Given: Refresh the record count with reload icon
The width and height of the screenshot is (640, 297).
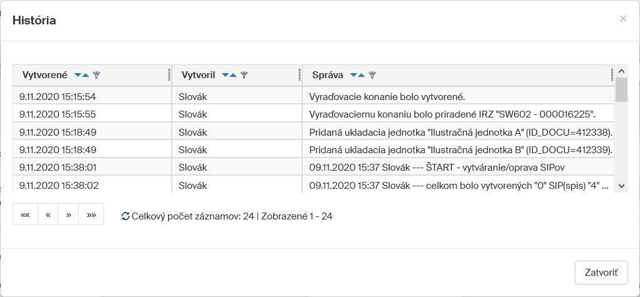Looking at the screenshot, I should click(x=125, y=216).
